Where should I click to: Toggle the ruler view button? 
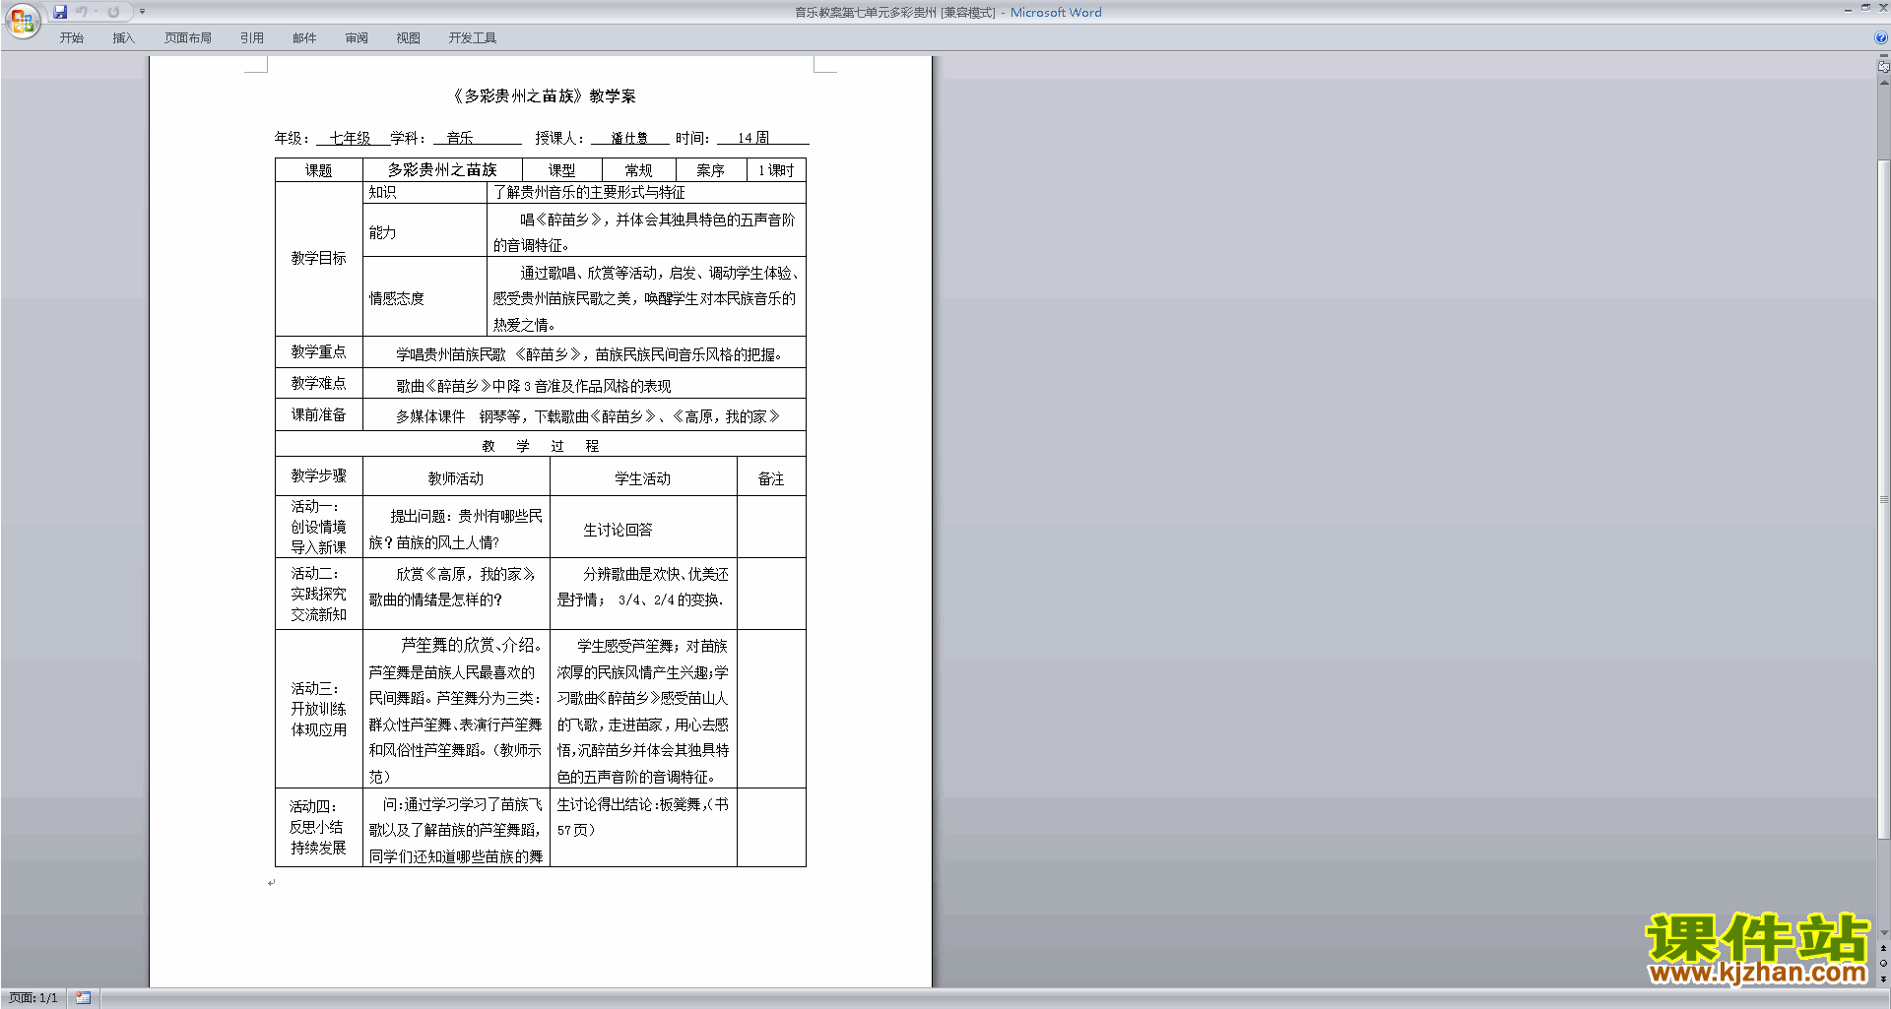[x=1883, y=67]
